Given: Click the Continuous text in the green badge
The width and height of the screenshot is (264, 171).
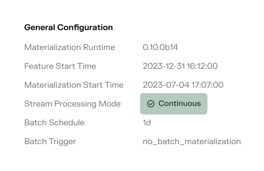Looking at the screenshot, I should 179,104.
